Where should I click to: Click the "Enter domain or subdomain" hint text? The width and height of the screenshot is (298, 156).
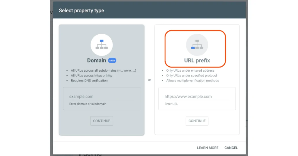point(88,104)
